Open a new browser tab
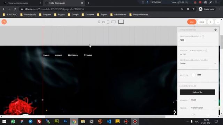This screenshot has width=223, height=125. [89, 3]
